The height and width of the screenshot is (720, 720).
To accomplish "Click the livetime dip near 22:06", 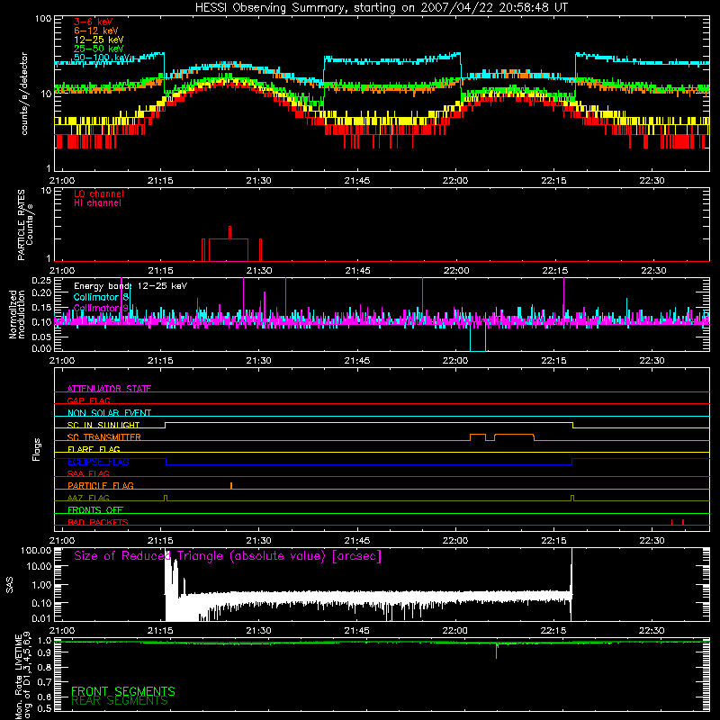I will click(x=496, y=651).
